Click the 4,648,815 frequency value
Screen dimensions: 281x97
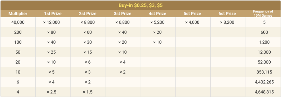click(264, 92)
